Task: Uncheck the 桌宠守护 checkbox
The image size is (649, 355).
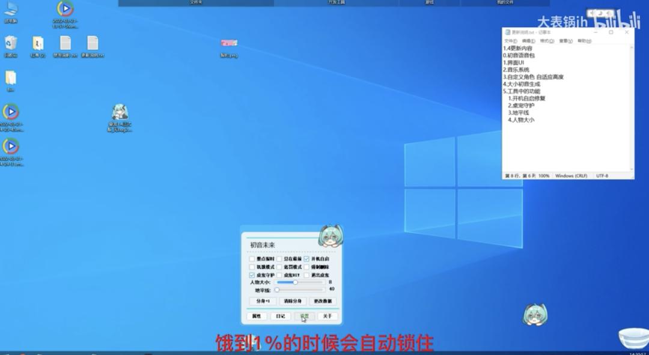Action: pos(252,275)
